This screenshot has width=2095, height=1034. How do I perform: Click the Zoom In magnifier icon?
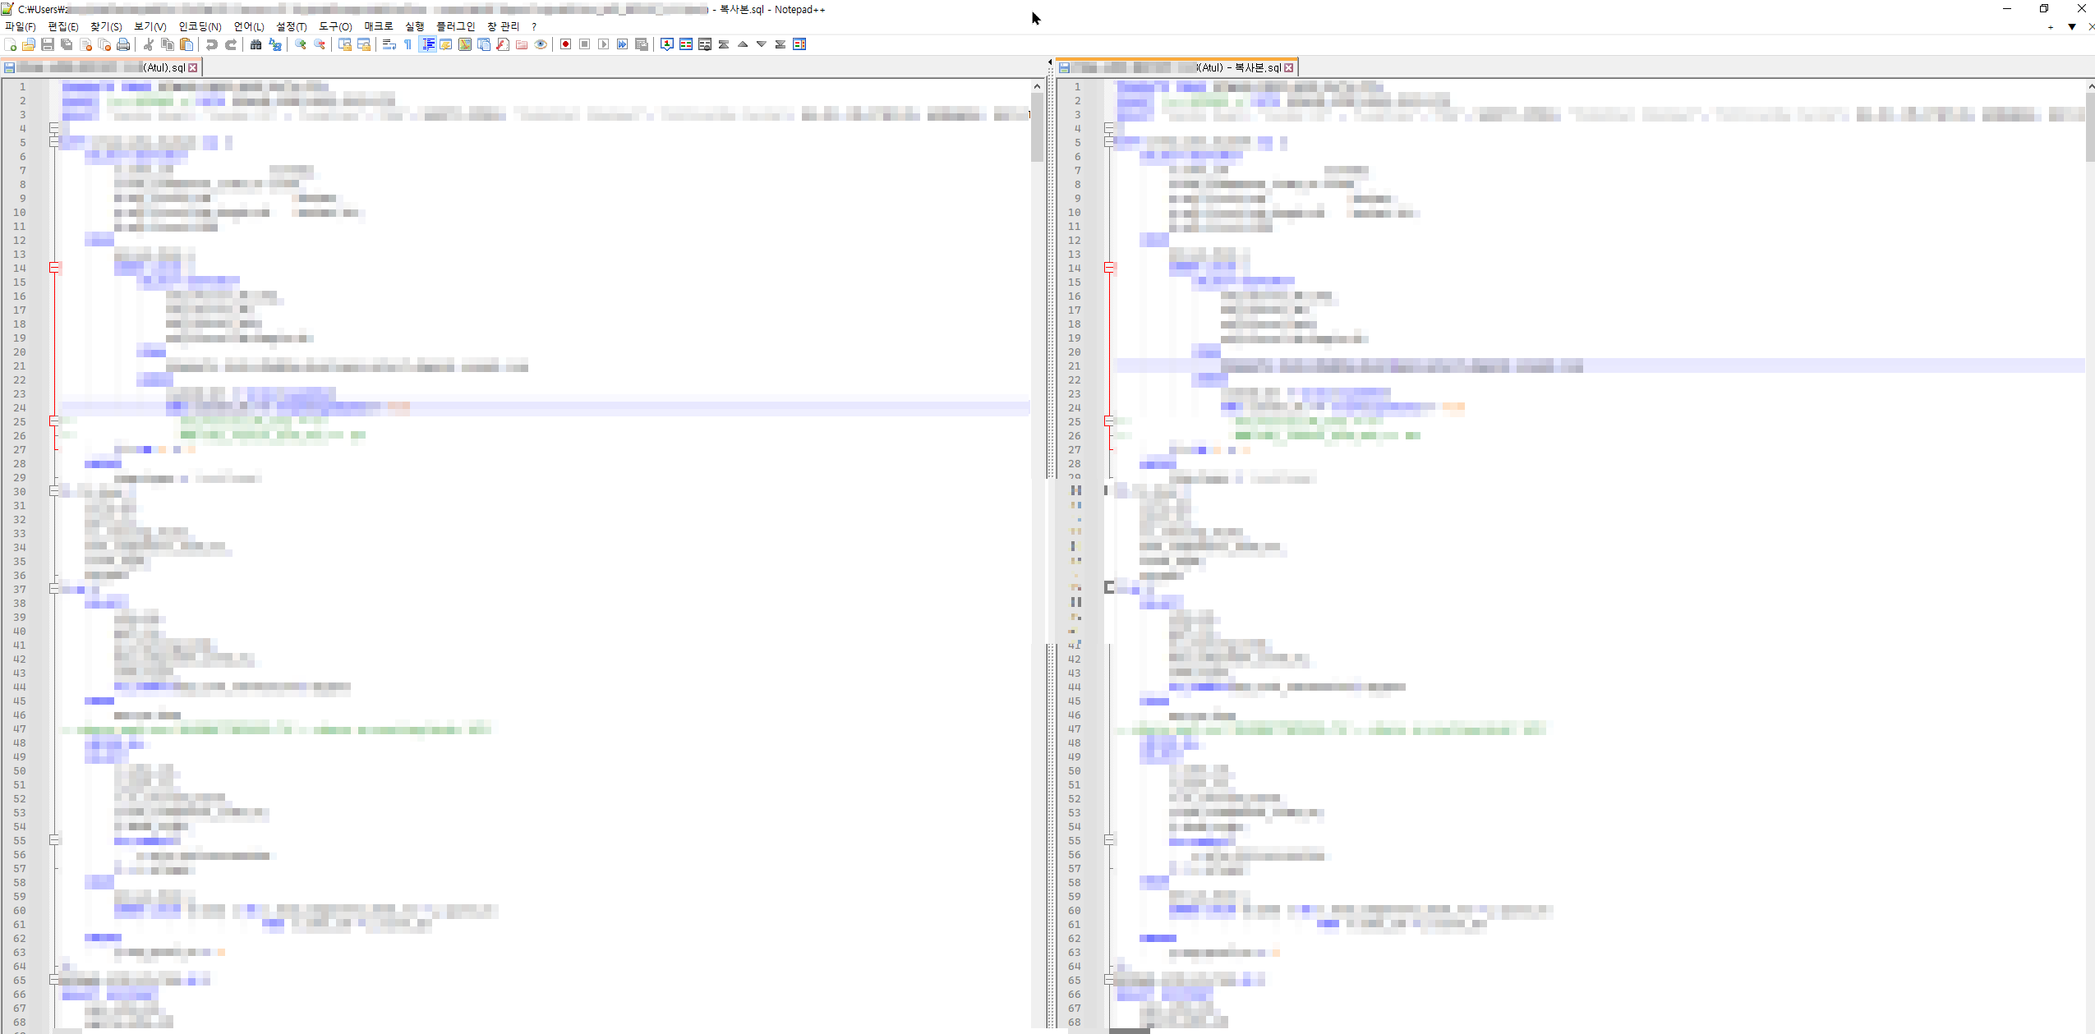click(301, 44)
